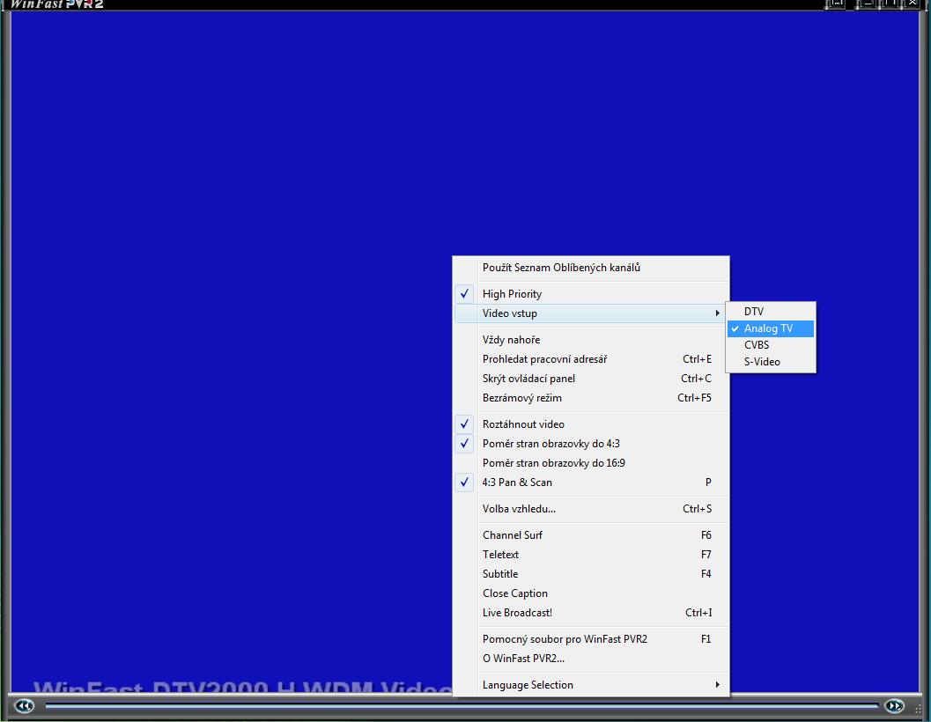Click the WinFast PVR2 title logo

click(56, 4)
